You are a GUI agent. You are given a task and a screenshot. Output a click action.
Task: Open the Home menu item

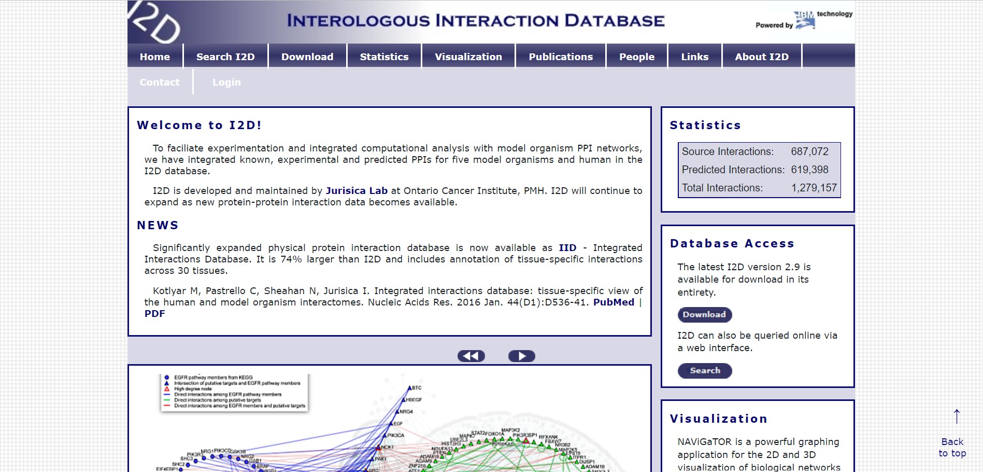pyautogui.click(x=155, y=57)
